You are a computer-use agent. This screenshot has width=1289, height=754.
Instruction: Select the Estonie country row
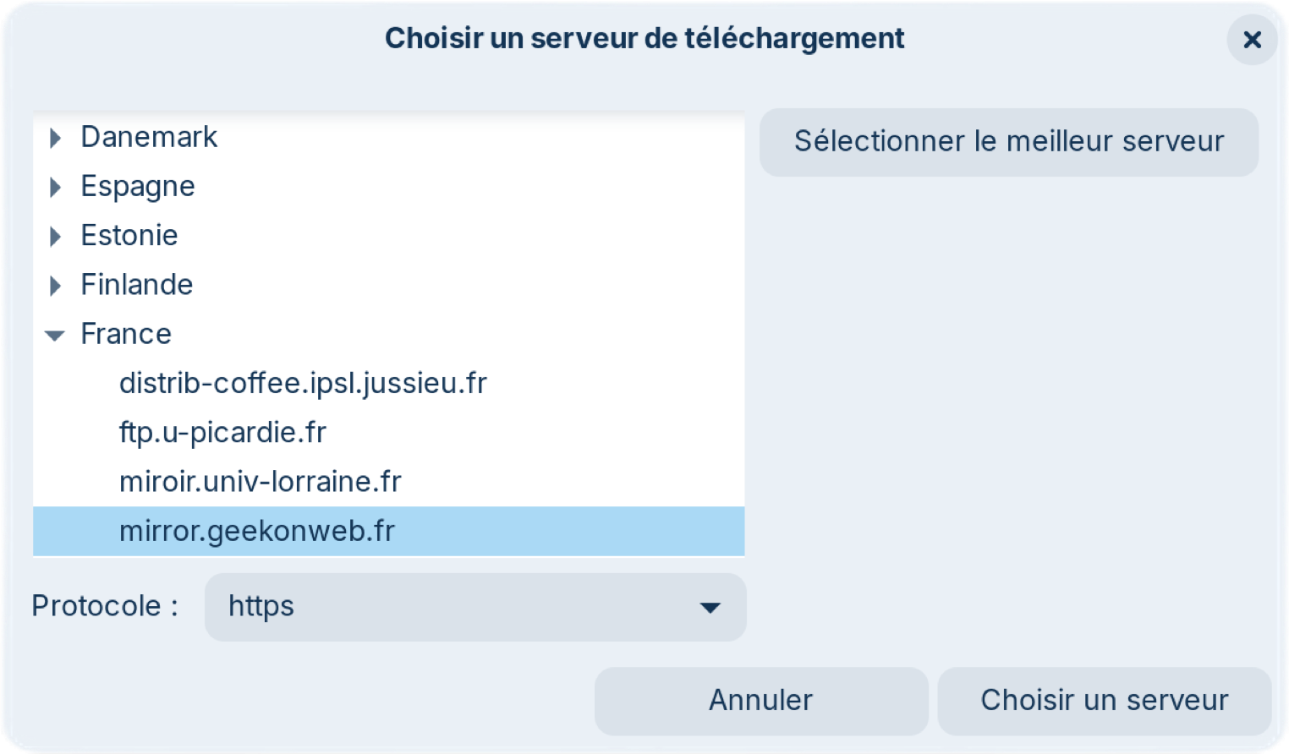pyautogui.click(x=129, y=235)
